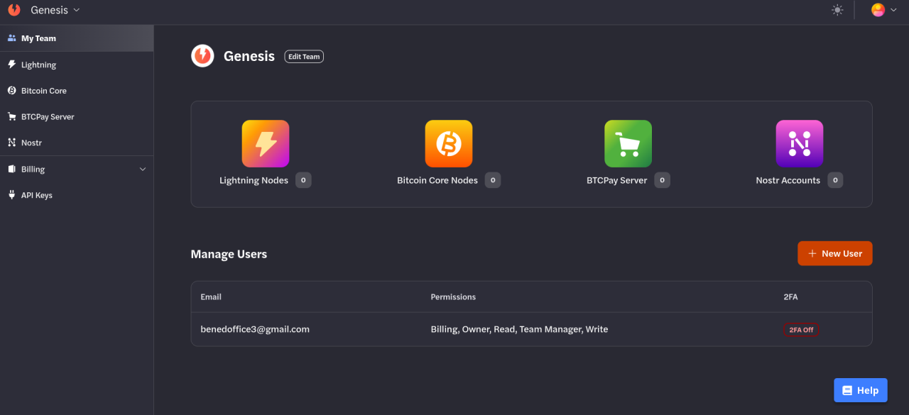The height and width of the screenshot is (415, 909).
Task: Click the Nostr Accounts label
Action: coord(788,180)
